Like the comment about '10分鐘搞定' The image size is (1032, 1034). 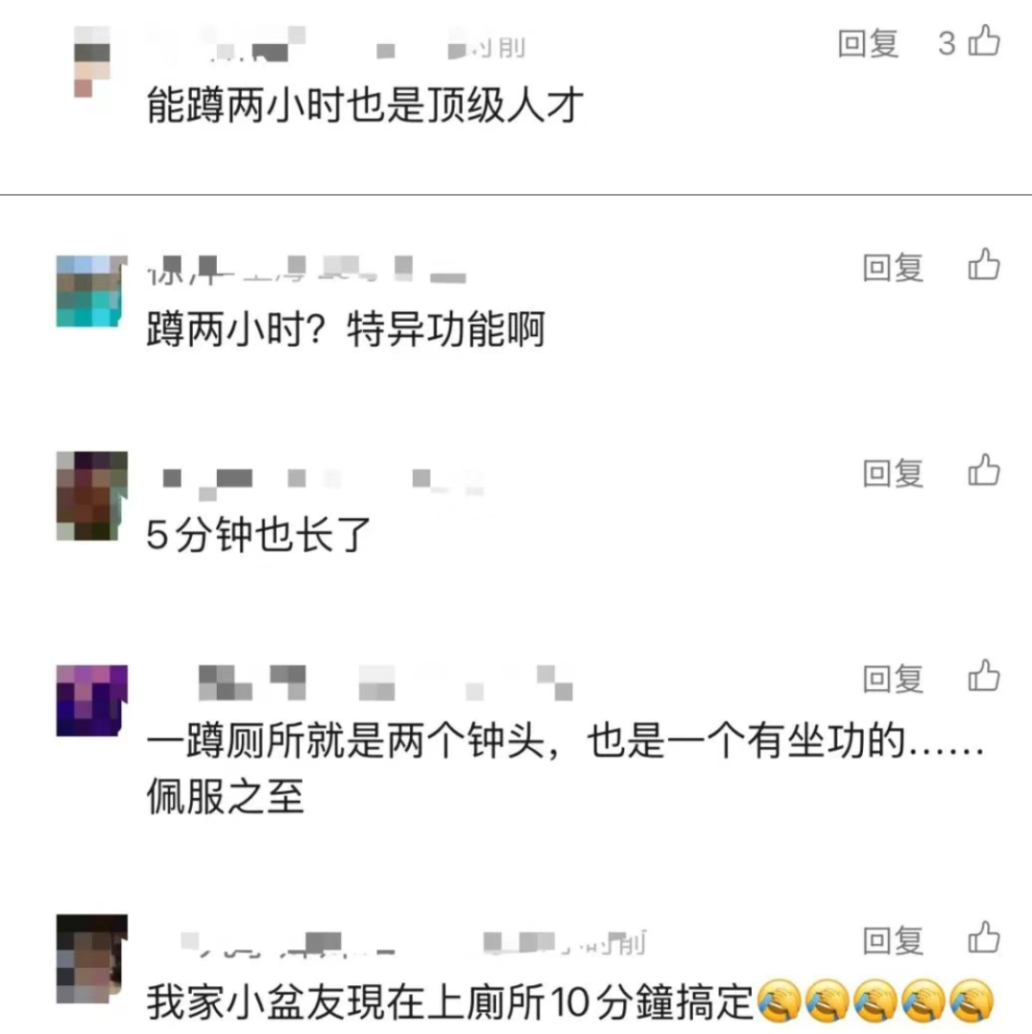[x=984, y=937]
